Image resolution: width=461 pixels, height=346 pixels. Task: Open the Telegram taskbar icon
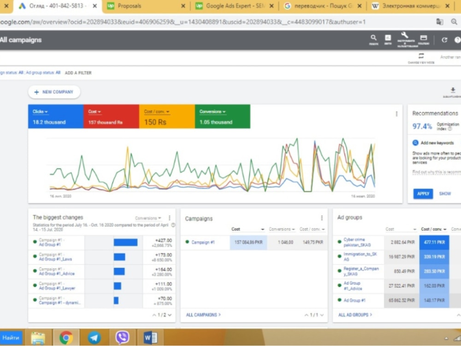94,337
